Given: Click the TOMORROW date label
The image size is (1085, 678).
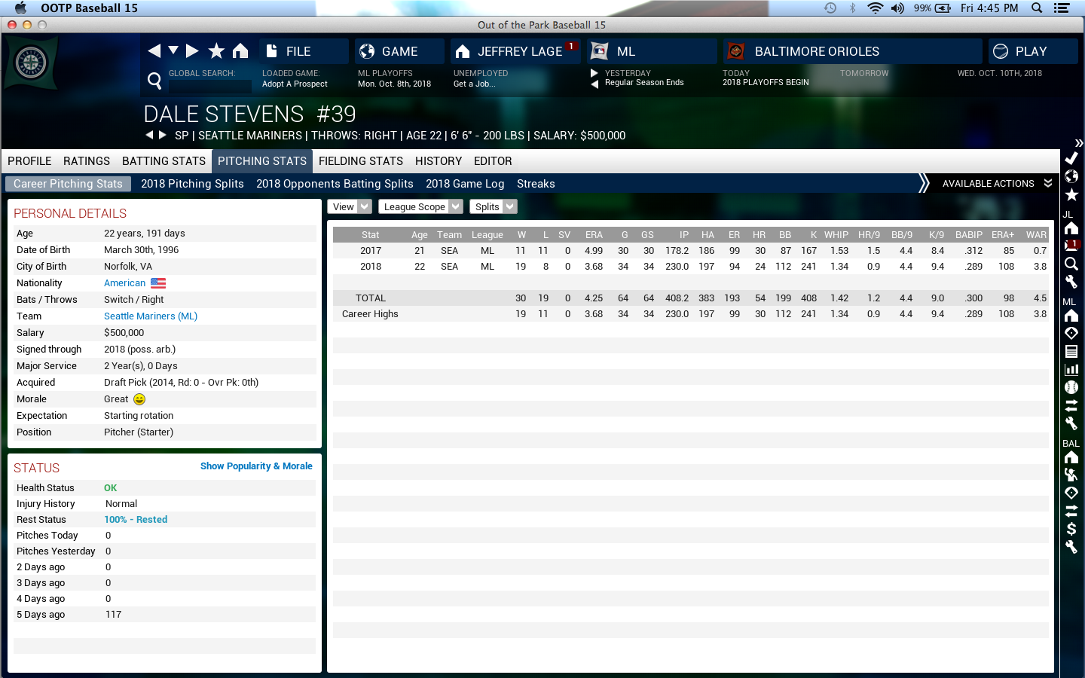Looking at the screenshot, I should pyautogui.click(x=864, y=73).
